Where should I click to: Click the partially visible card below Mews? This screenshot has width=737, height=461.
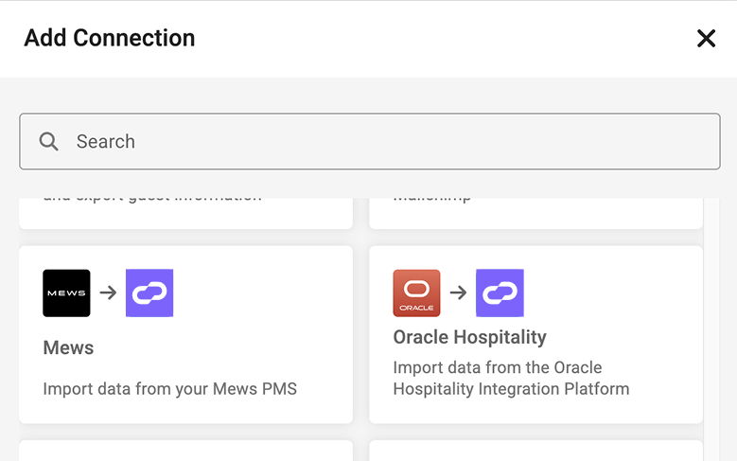185,451
